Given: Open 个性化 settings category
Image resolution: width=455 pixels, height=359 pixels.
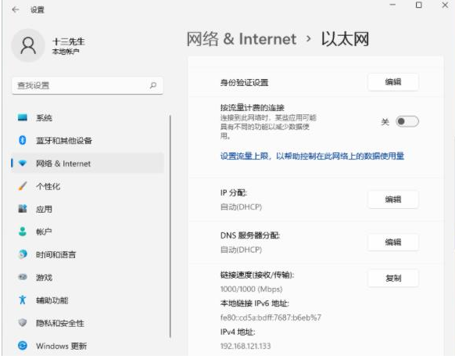Looking at the screenshot, I should [88, 186].
